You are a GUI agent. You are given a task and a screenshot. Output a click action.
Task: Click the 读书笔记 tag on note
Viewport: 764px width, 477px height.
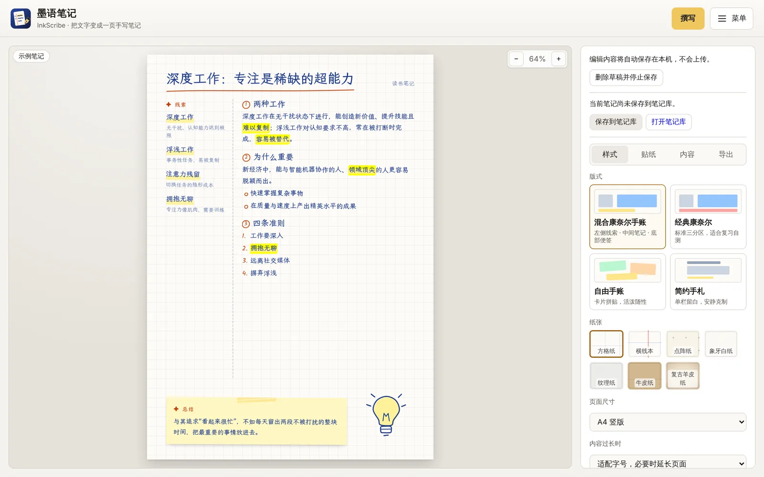coord(403,83)
